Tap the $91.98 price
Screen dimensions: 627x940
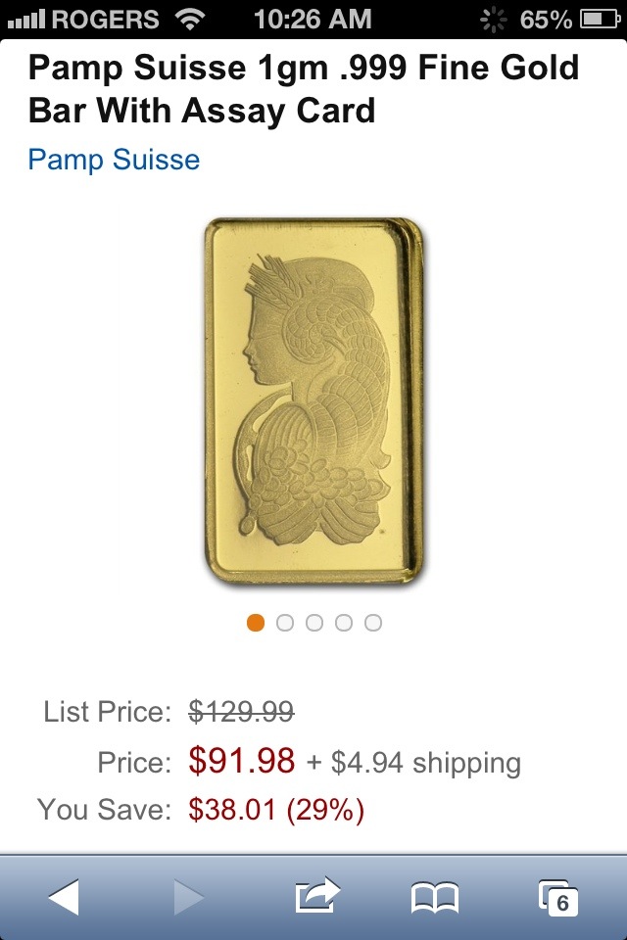(241, 761)
